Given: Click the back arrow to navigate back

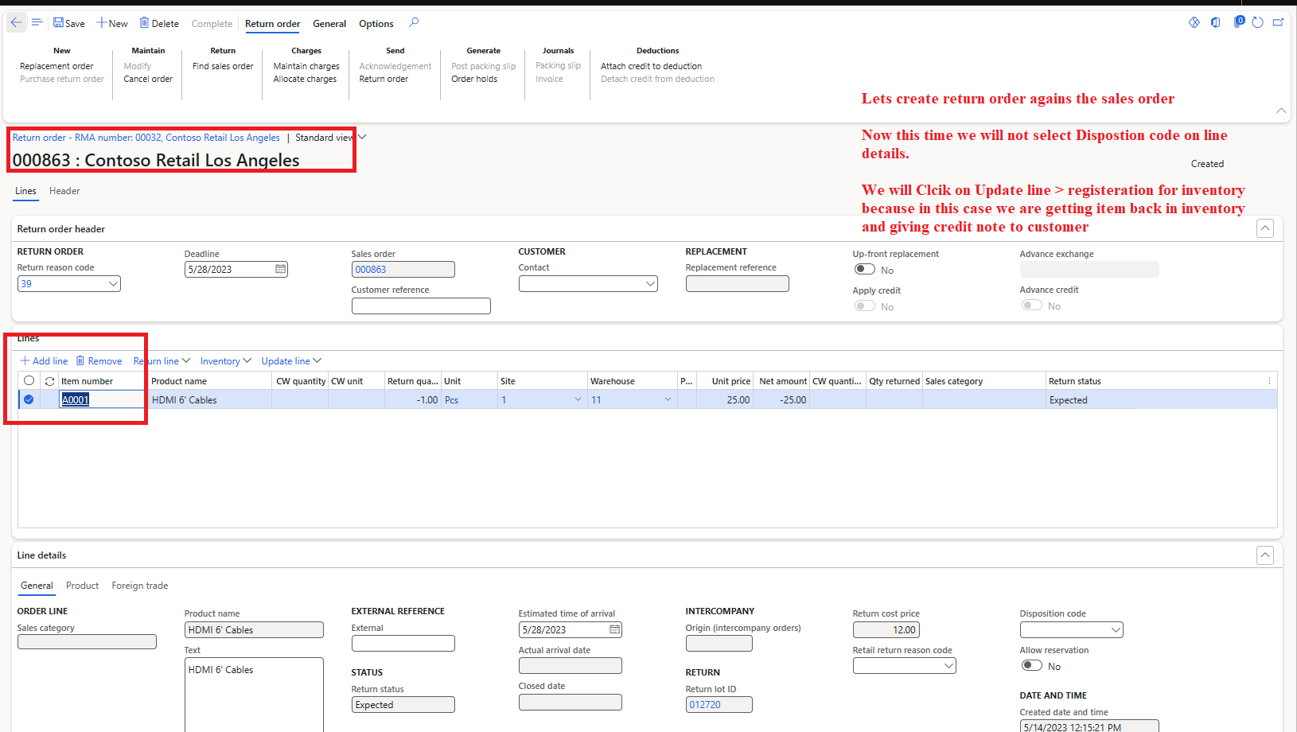Looking at the screenshot, I should point(16,22).
